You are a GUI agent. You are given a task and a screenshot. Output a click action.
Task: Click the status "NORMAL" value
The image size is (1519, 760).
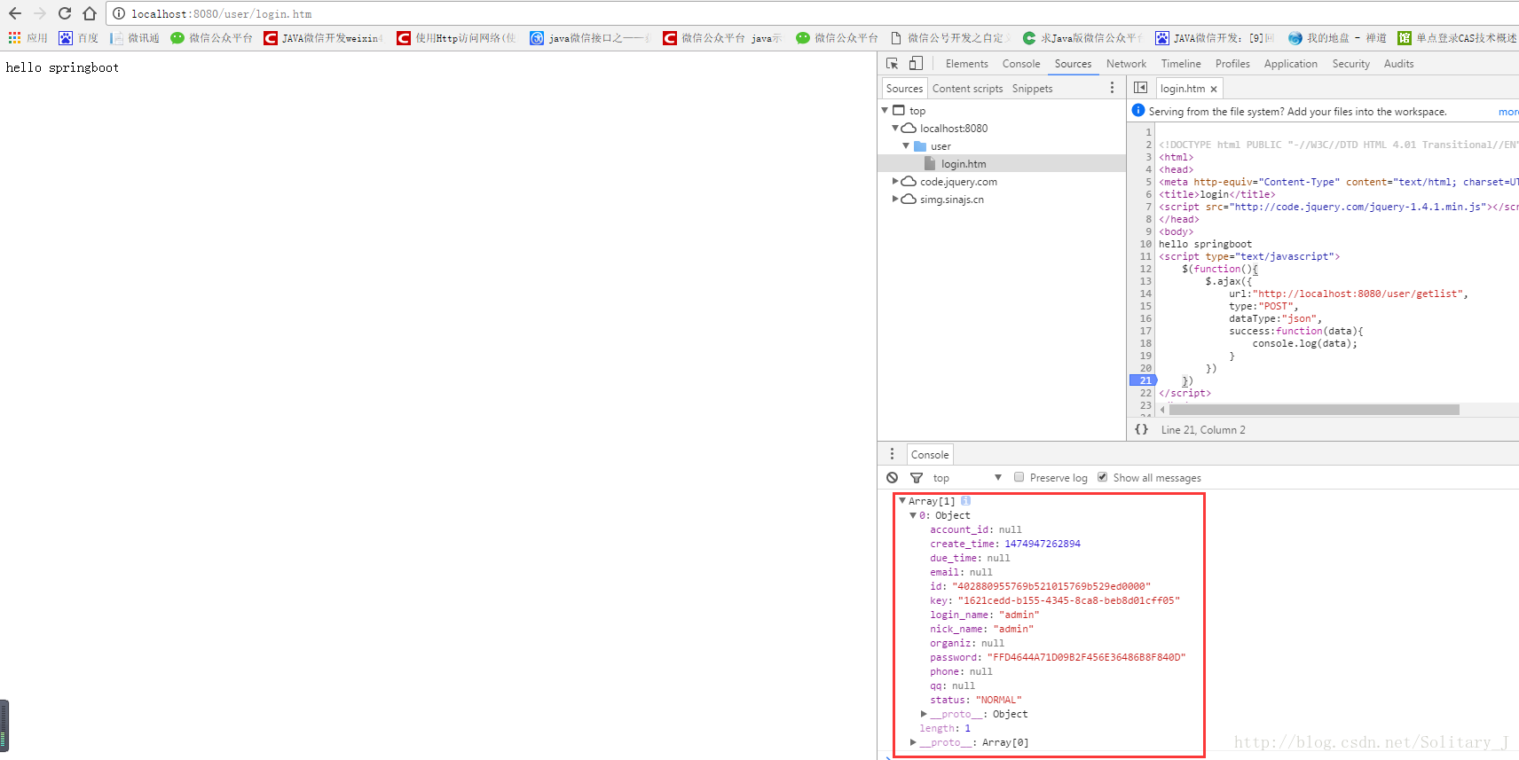998,700
